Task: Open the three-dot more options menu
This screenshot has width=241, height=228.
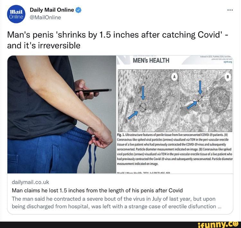Action: click(230, 10)
